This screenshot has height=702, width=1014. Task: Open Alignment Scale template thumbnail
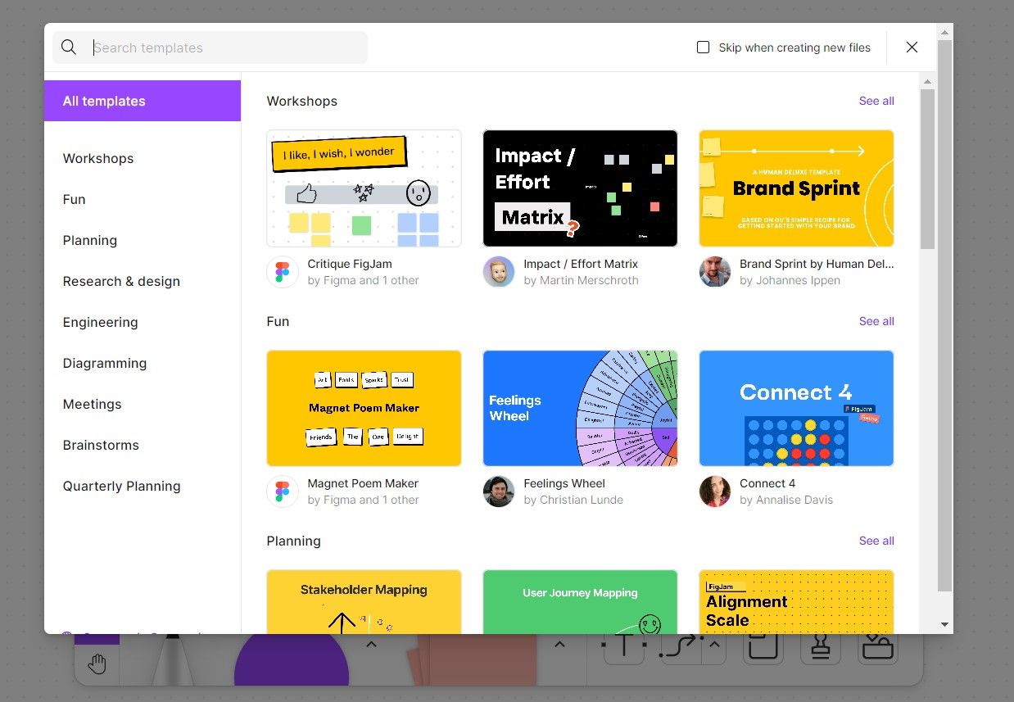pyautogui.click(x=796, y=602)
